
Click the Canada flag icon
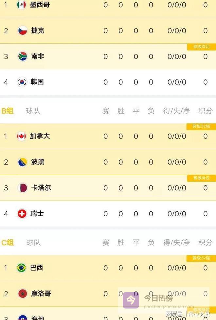point(22,136)
